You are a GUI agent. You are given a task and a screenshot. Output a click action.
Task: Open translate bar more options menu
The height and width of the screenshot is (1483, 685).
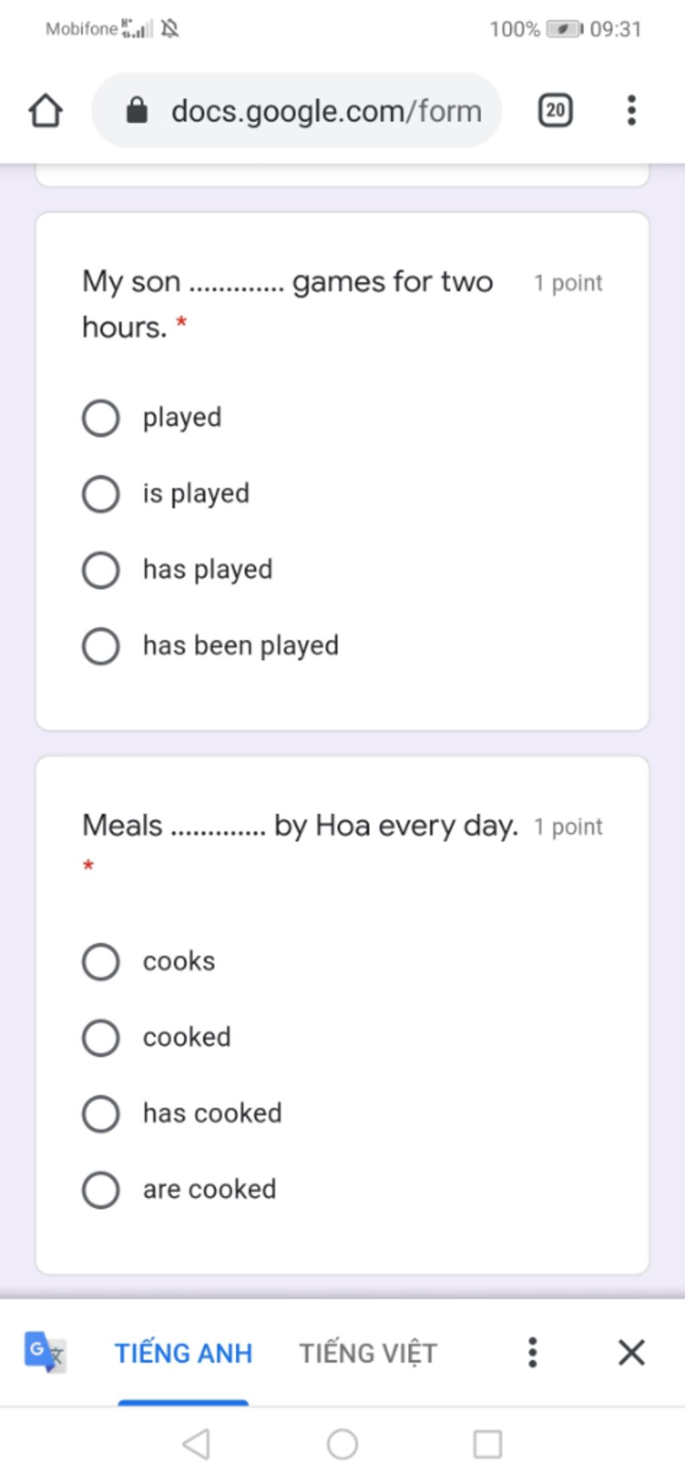point(532,1353)
